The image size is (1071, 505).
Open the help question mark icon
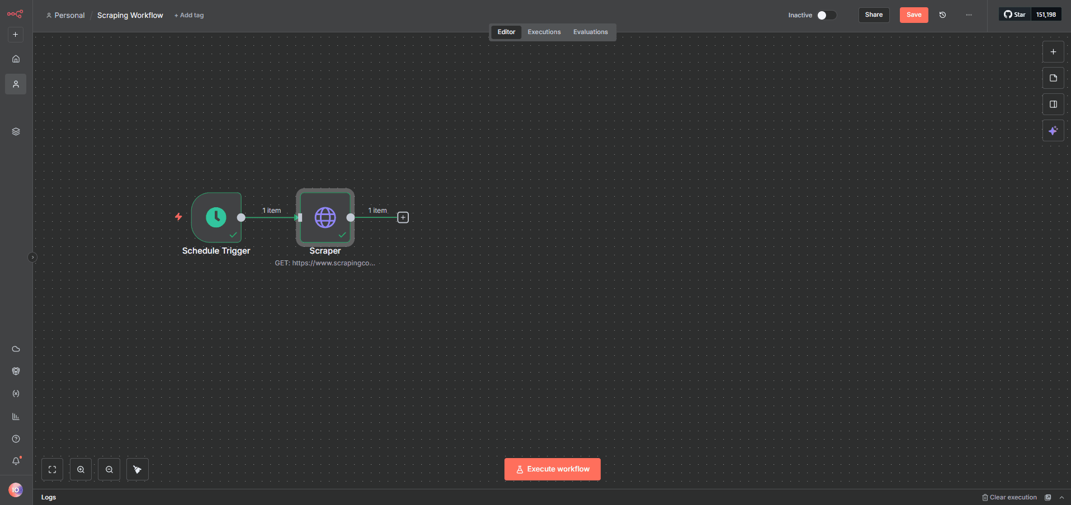16,439
